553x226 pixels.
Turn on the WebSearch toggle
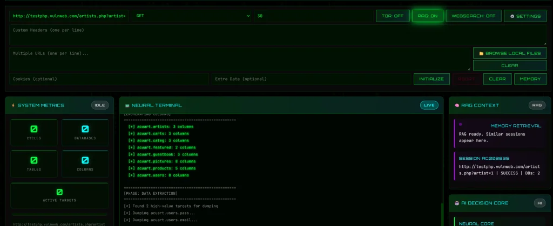[474, 16]
